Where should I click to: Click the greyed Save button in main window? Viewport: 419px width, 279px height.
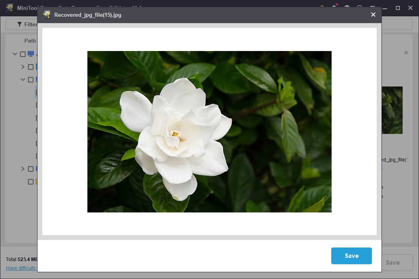[x=393, y=262]
